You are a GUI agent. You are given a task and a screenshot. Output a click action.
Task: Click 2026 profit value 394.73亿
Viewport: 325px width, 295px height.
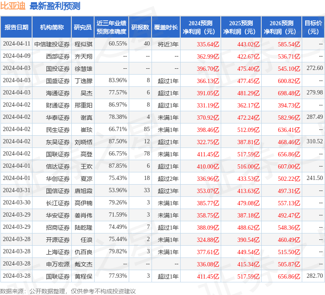[289, 105]
